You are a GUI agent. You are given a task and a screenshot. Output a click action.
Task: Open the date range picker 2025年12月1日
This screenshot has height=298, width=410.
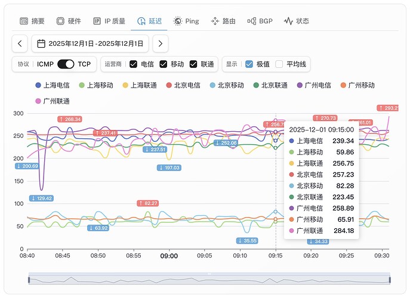click(90, 44)
